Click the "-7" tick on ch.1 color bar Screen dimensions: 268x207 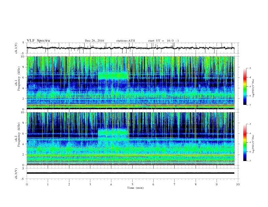pyautogui.click(x=249, y=105)
